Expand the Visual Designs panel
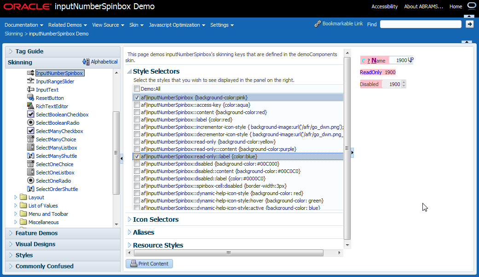The image size is (479, 277). coord(11,244)
